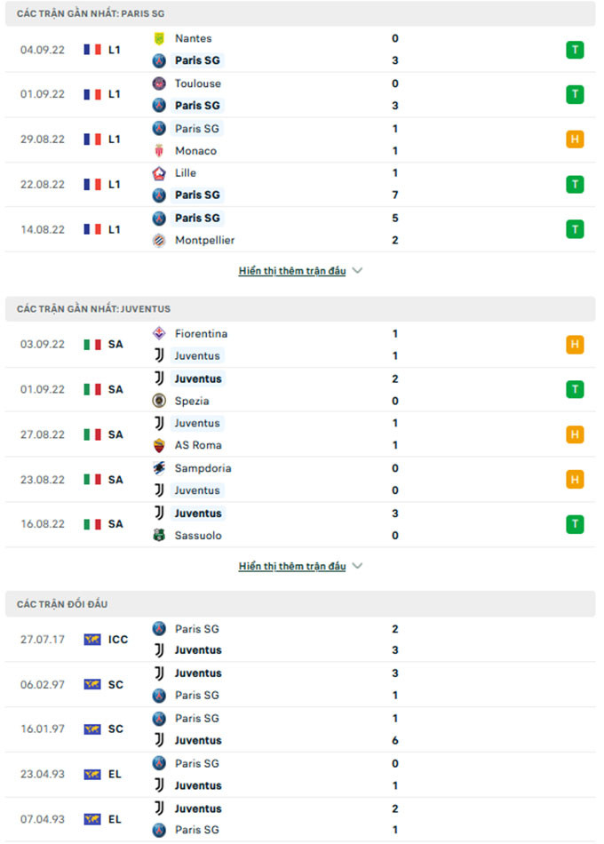This screenshot has width=604, height=844.
Task: Click the Sampdoria club crest icon
Action: pyautogui.click(x=159, y=468)
